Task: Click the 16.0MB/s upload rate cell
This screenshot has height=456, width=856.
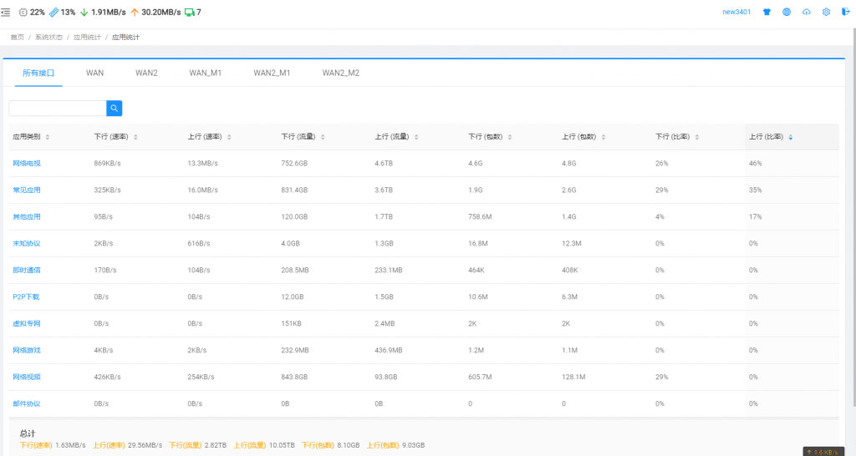Action: (x=202, y=190)
